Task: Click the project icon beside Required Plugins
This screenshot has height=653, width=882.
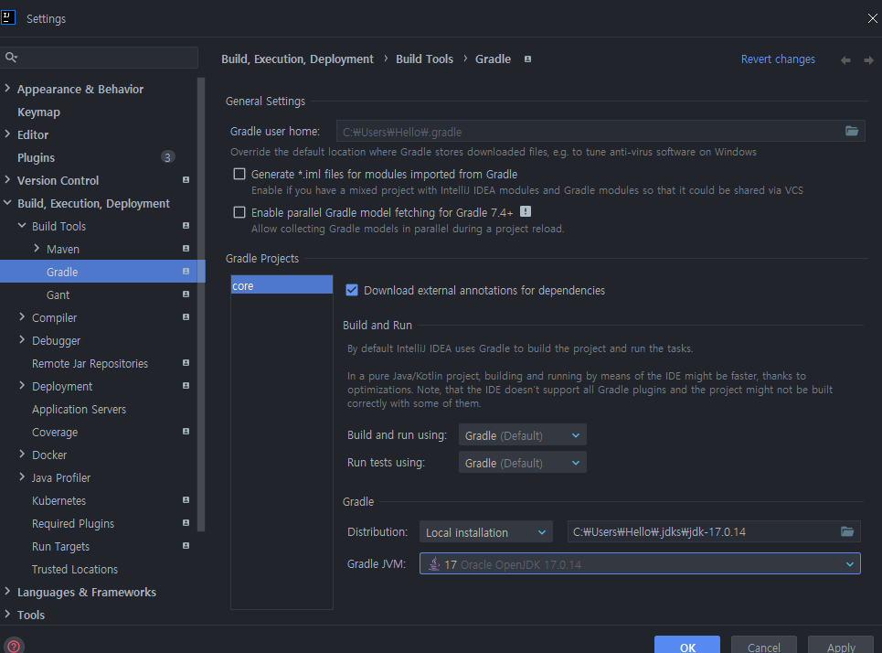Action: click(186, 523)
